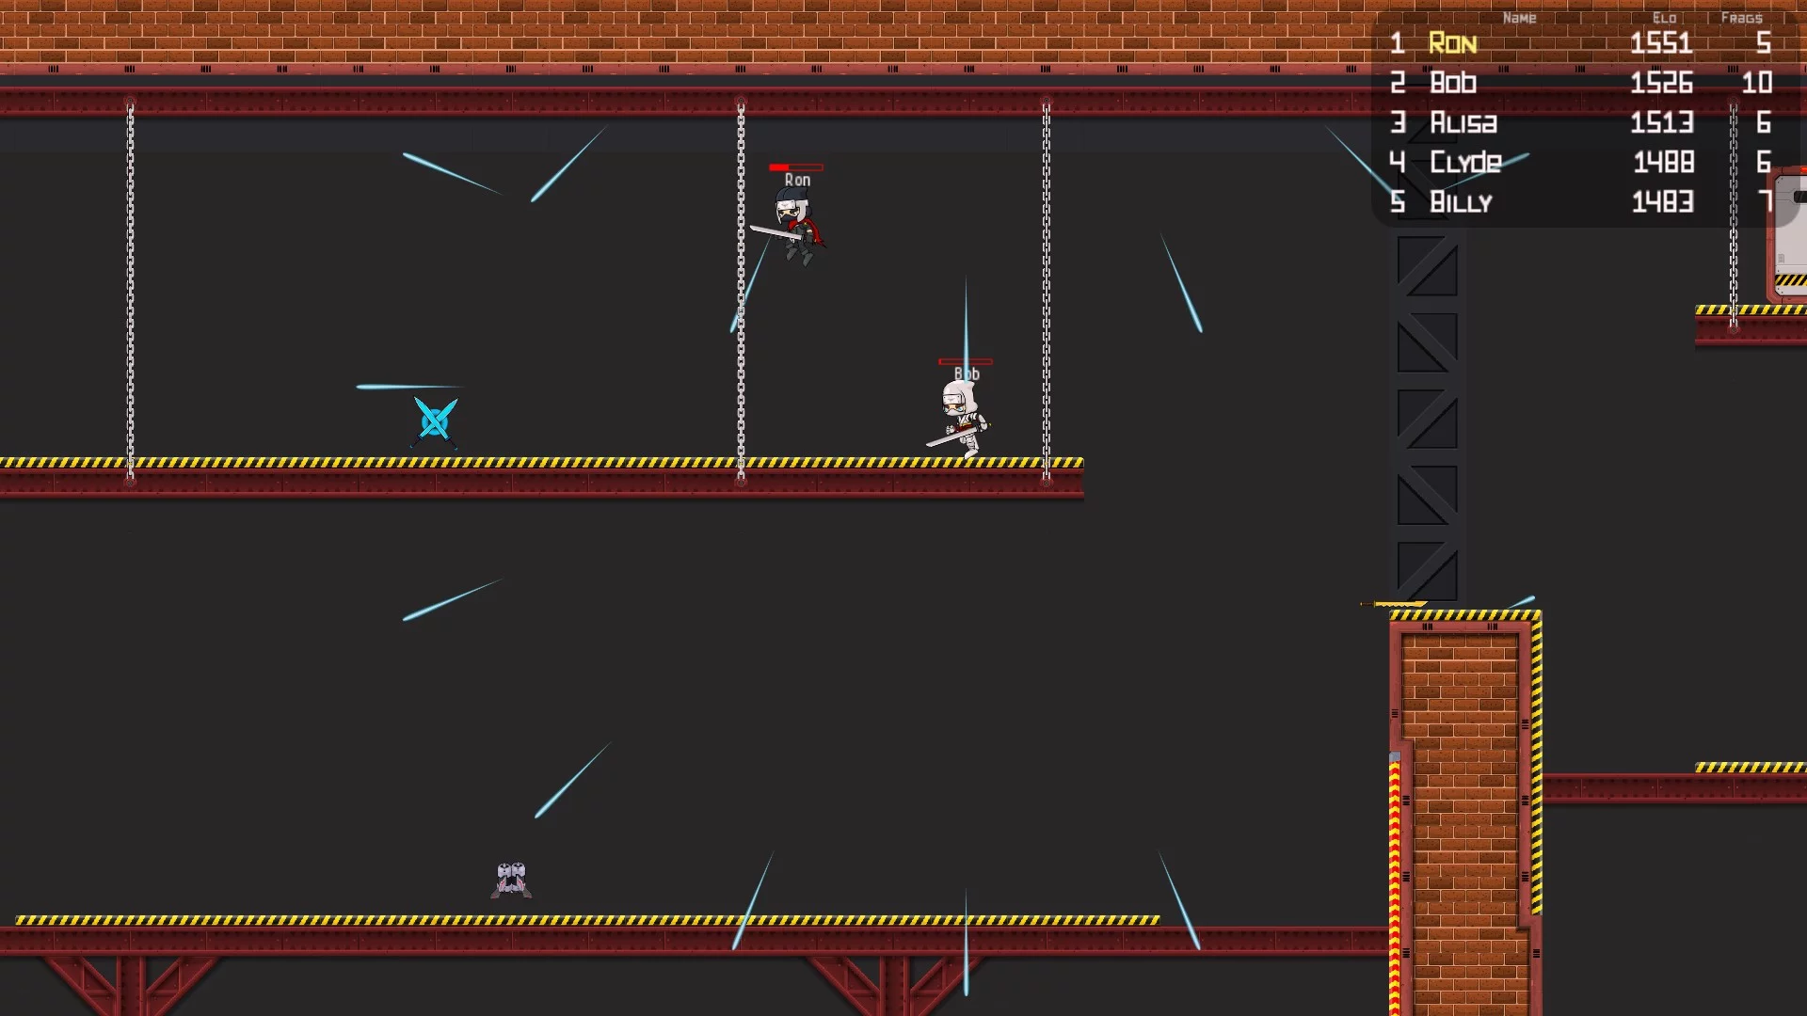Click the Elo value 1551
Viewport: 1807px width, 1016px height.
(x=1661, y=43)
